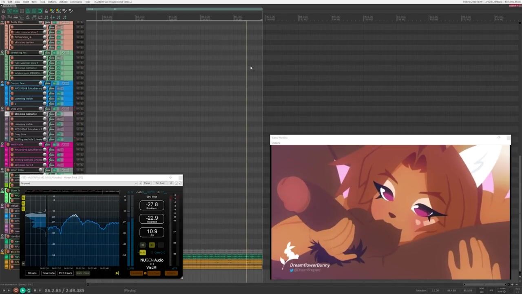Open the '2 in 2 out' pin connector
Image resolution: width=522 pixels, height=294 pixels.
pos(160,183)
